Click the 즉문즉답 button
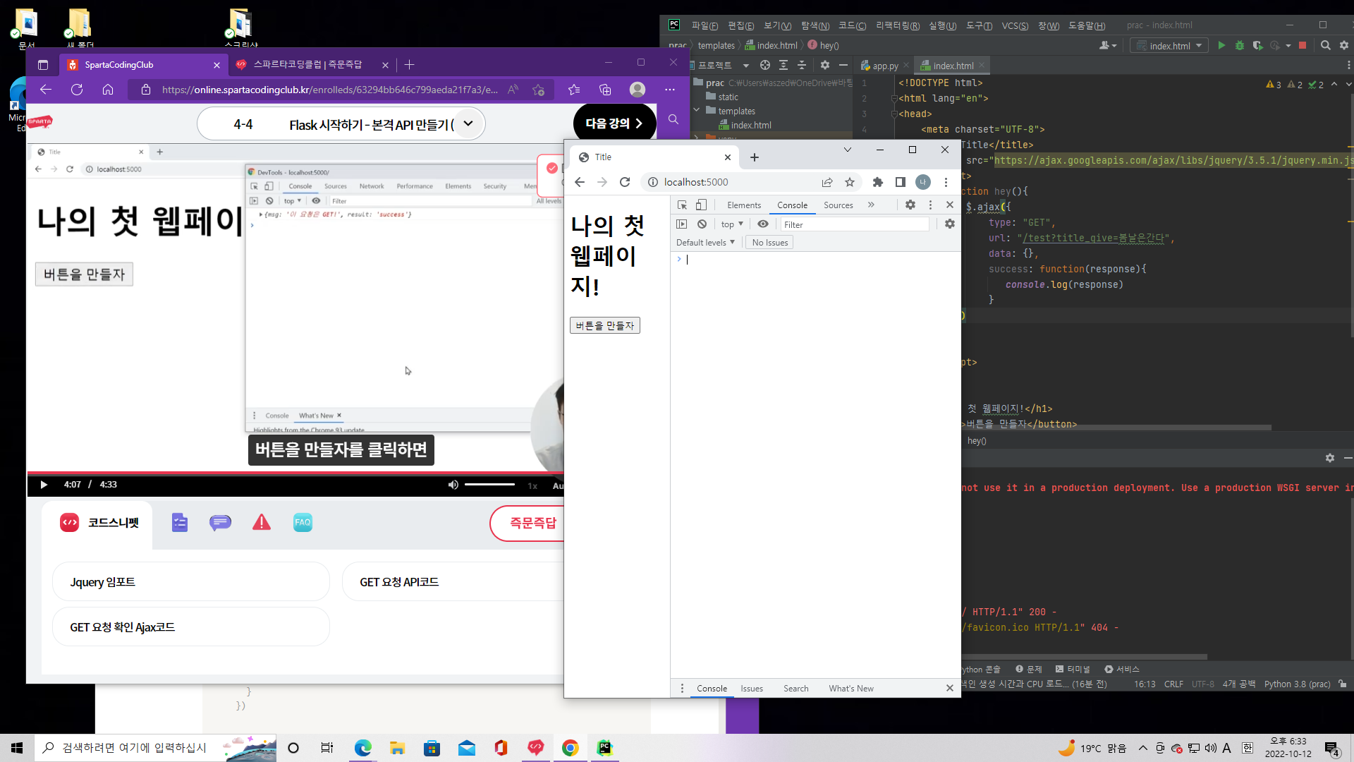The width and height of the screenshot is (1354, 762). [x=527, y=523]
